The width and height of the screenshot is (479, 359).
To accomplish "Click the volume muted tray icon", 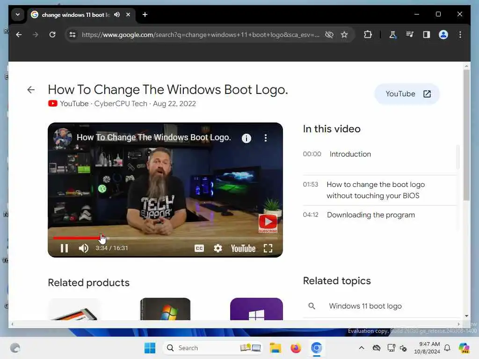I will [403, 348].
